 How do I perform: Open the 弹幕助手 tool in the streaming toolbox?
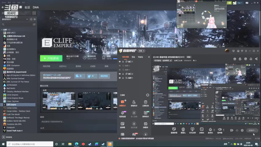coord(123,103)
